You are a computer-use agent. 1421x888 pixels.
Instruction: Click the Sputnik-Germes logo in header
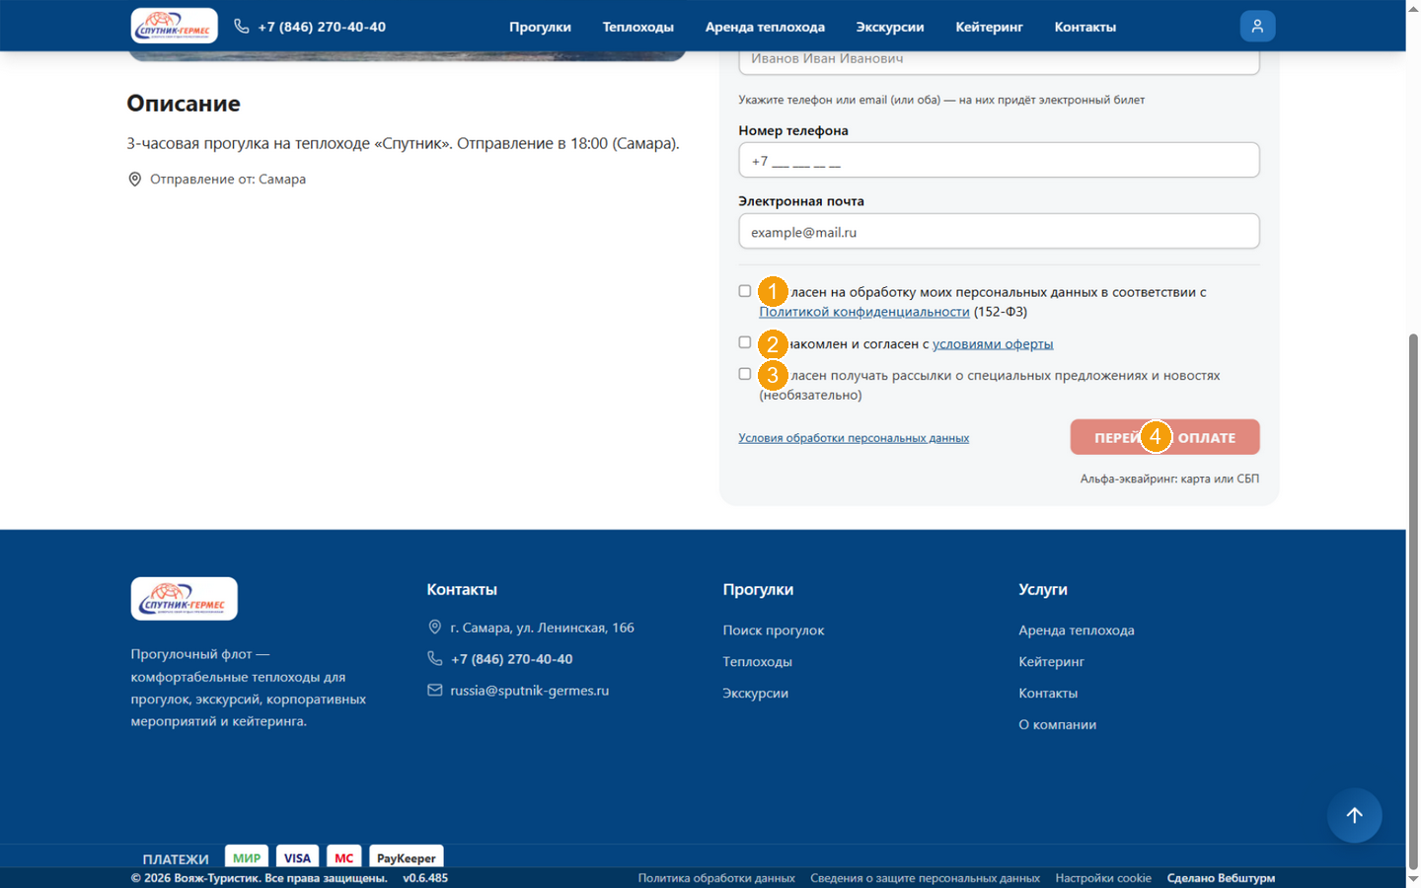point(175,26)
